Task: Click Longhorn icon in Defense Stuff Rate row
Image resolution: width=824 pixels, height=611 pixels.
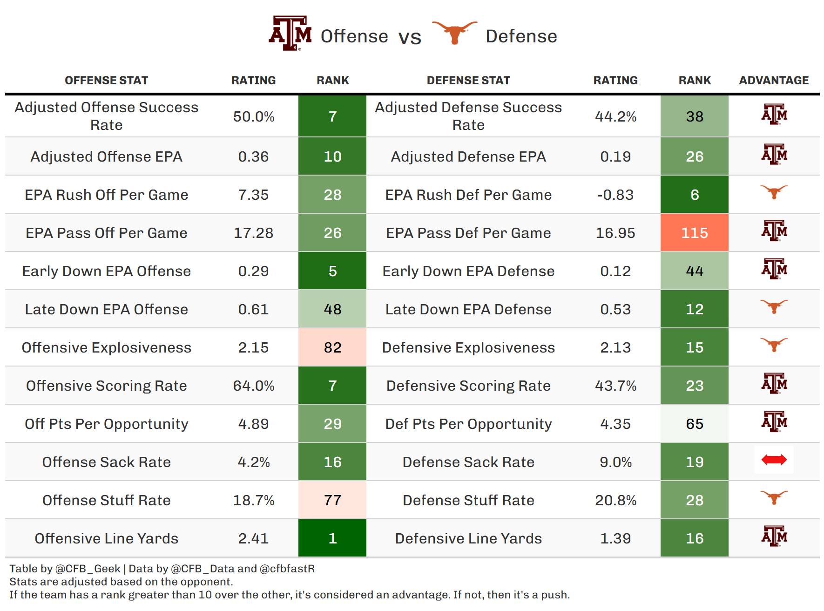Action: 774,497
